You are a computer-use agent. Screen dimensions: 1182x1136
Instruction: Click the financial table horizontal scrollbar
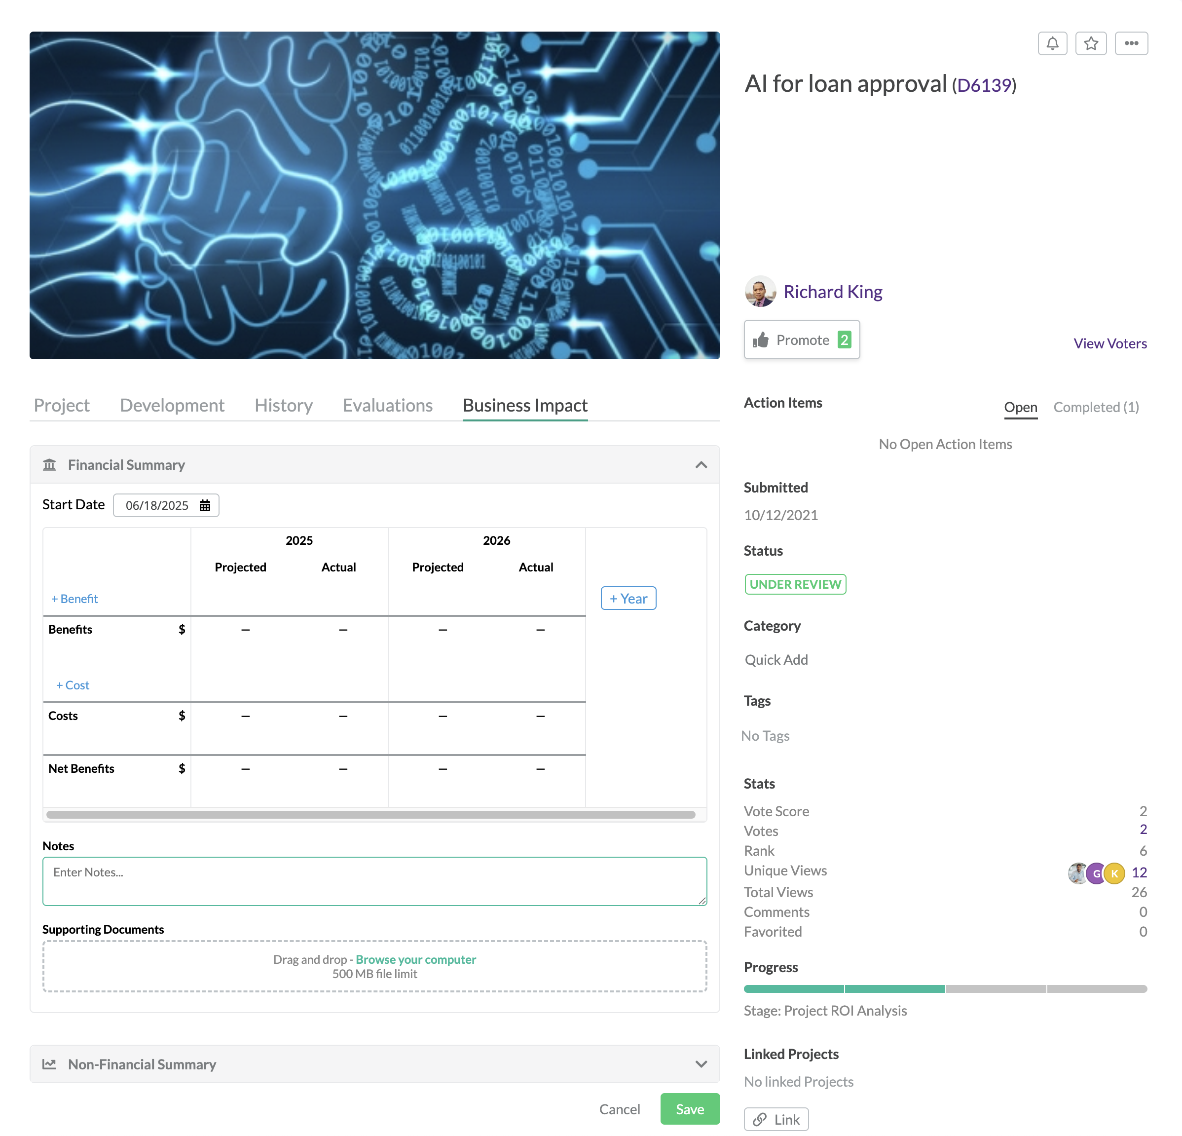coord(371,814)
